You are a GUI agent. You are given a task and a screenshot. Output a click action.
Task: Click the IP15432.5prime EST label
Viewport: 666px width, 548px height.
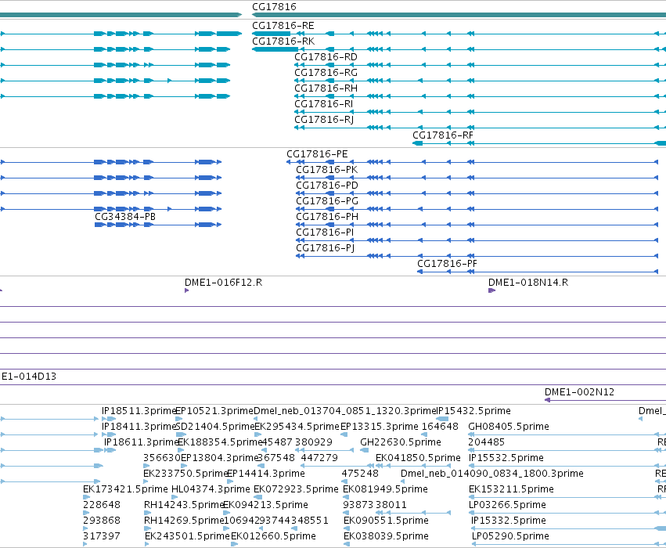pos(473,411)
